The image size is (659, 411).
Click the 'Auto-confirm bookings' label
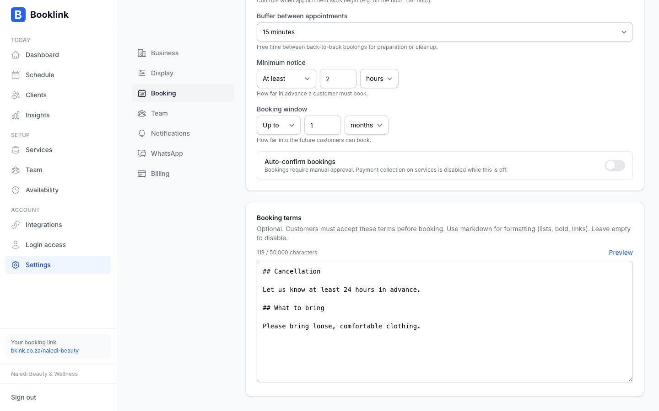coord(300,162)
